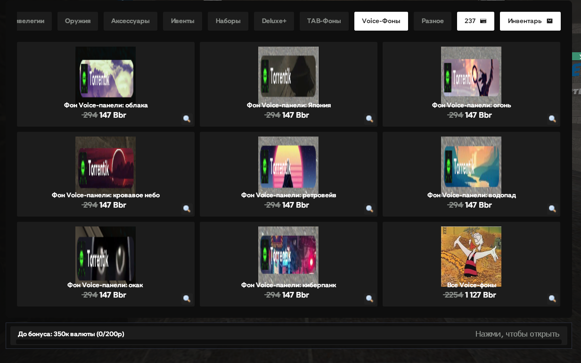Open magnifier preview for окак background
Image resolution: width=581 pixels, height=363 pixels.
[x=187, y=298]
